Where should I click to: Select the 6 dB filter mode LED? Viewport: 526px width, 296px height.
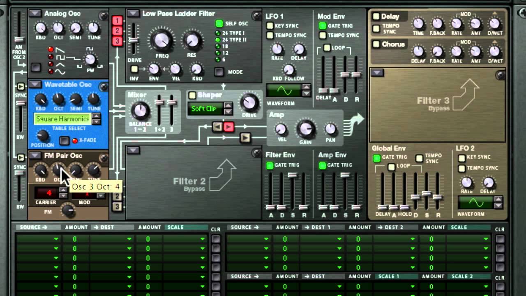(218, 60)
